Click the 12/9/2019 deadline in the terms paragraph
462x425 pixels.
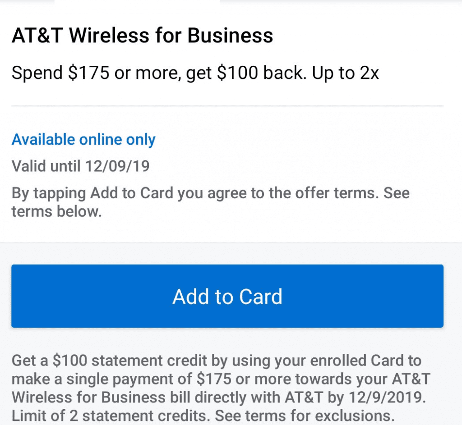(x=387, y=398)
